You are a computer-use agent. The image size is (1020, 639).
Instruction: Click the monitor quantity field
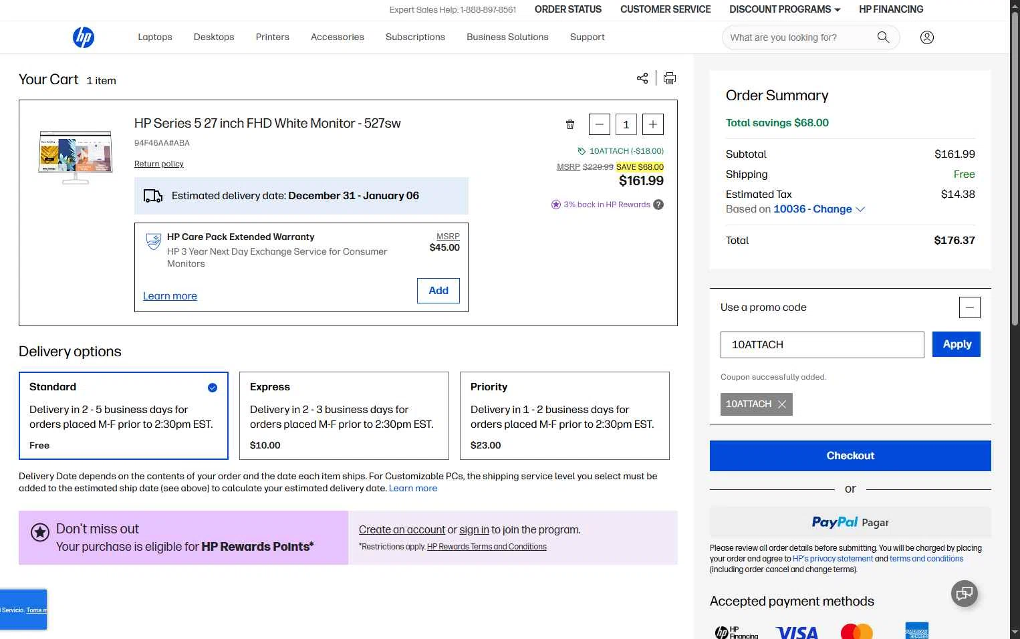tap(626, 124)
